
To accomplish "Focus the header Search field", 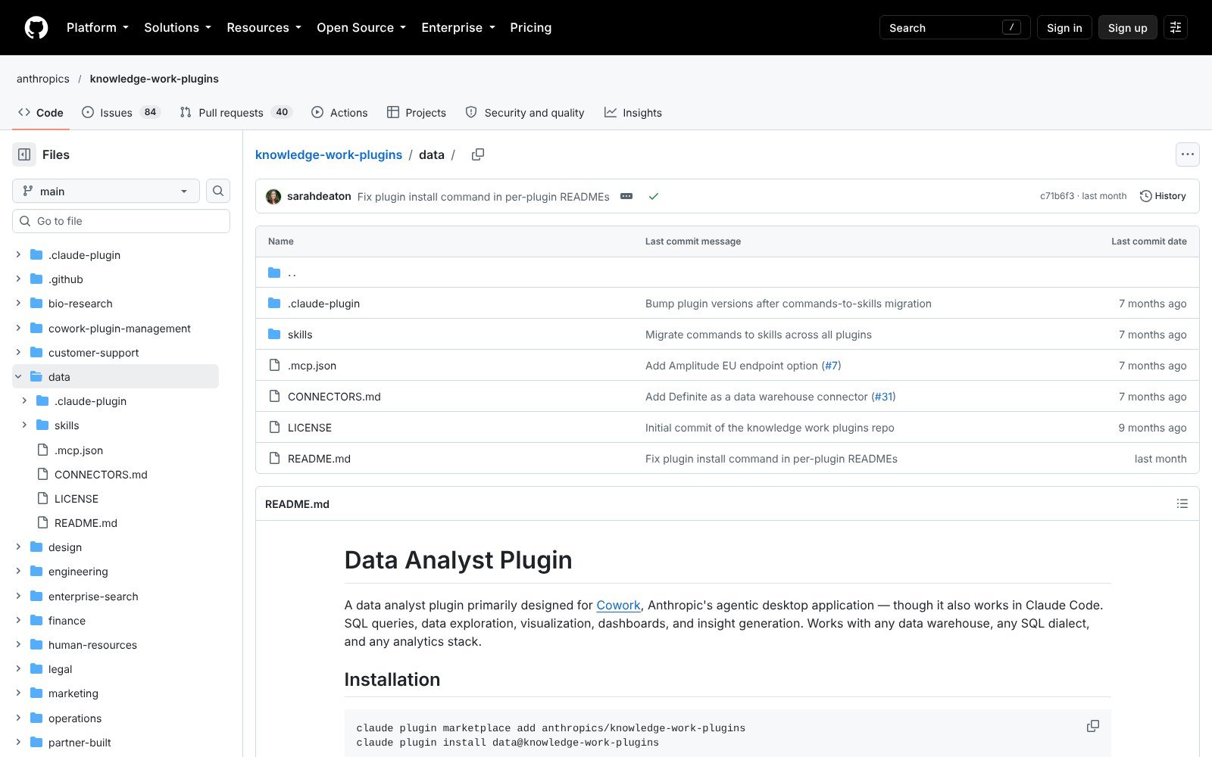I will pyautogui.click(x=954, y=27).
